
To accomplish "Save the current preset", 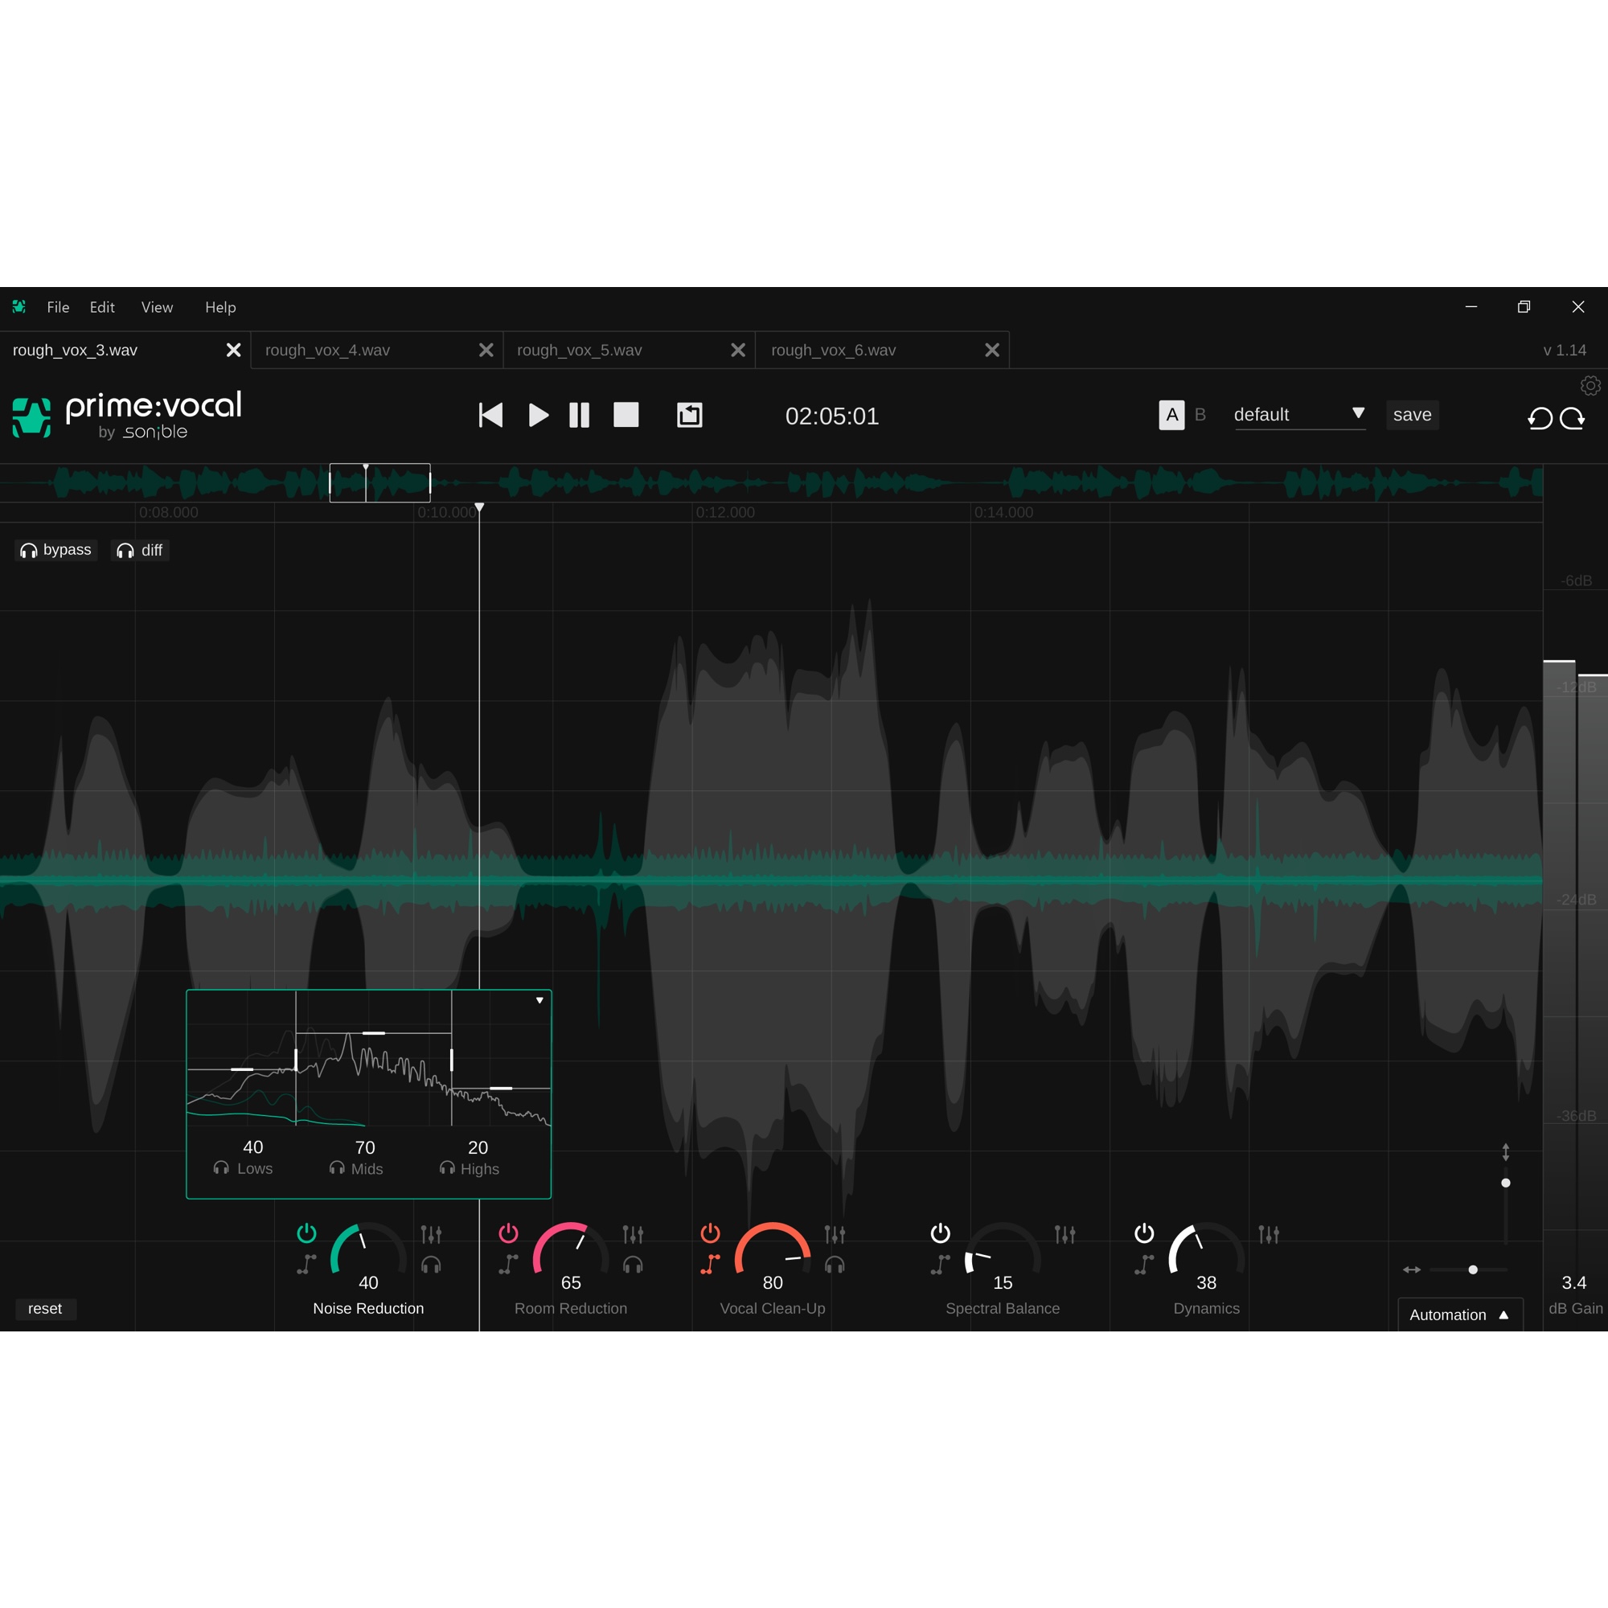I will click(1412, 415).
